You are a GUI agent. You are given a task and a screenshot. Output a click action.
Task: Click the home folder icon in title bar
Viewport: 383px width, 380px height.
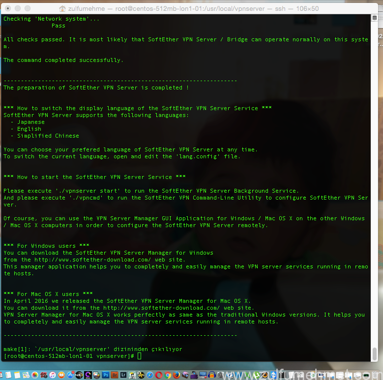pos(62,9)
